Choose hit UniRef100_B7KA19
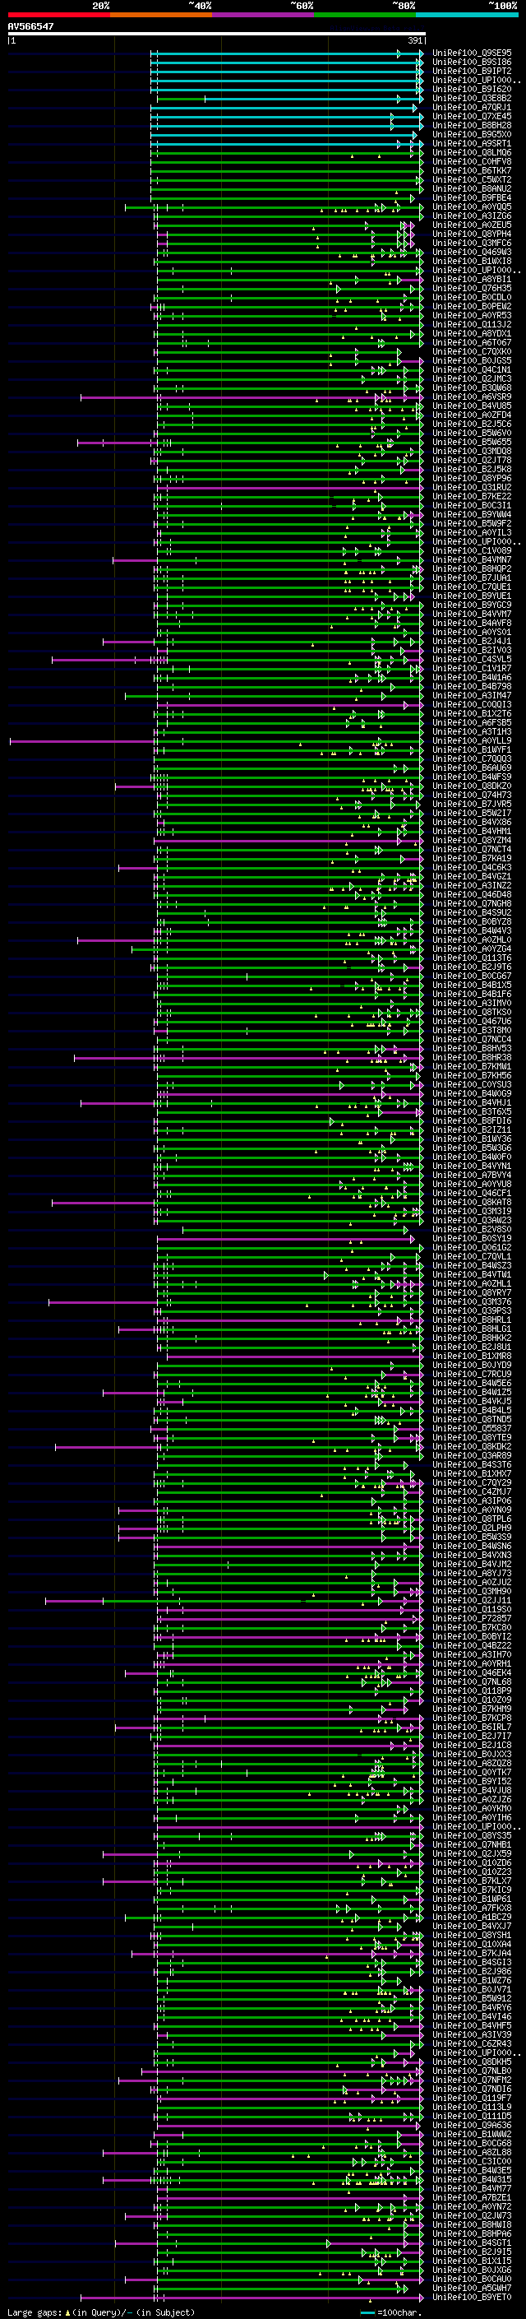 point(472,858)
